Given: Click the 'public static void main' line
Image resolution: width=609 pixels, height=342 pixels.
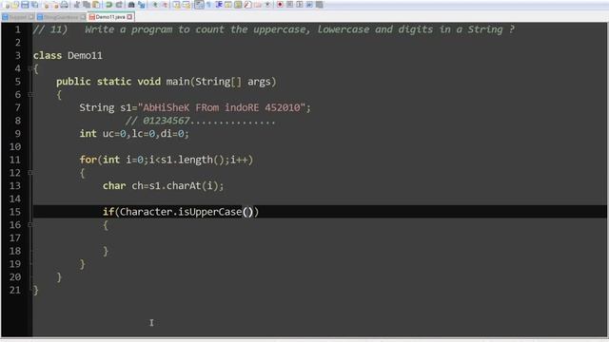Looking at the screenshot, I should coord(166,82).
